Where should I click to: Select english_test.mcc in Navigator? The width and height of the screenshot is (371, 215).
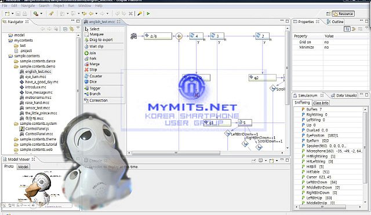point(38,72)
